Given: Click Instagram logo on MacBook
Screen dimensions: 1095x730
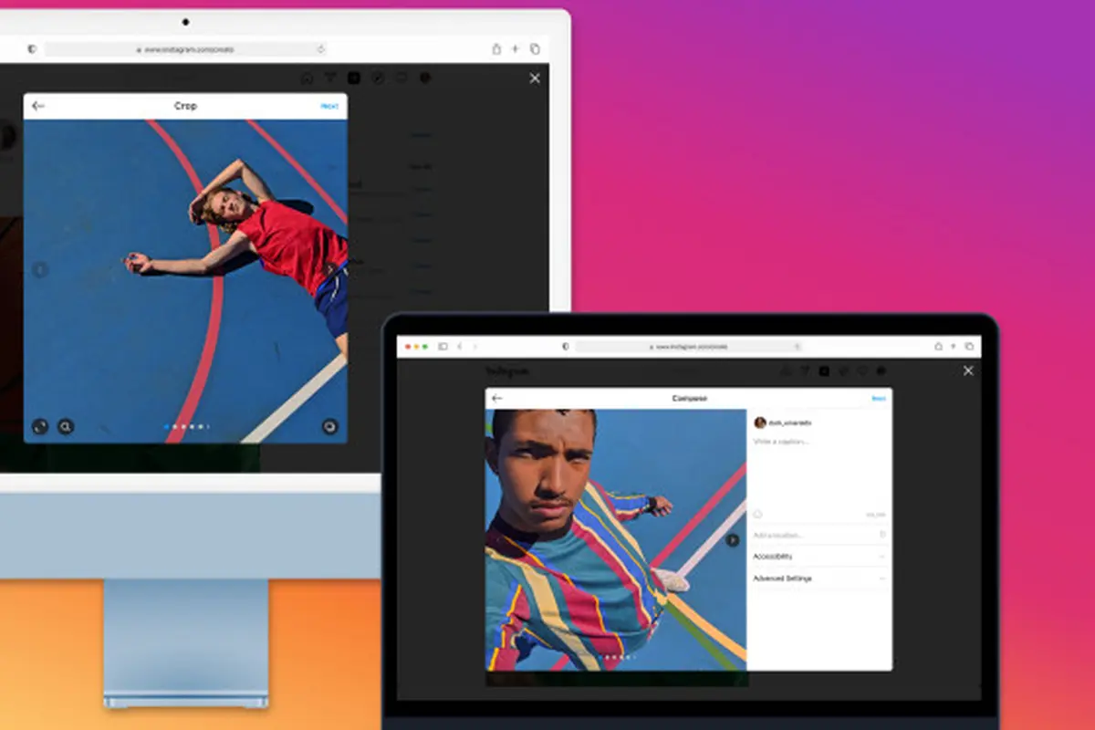Looking at the screenshot, I should (x=506, y=371).
